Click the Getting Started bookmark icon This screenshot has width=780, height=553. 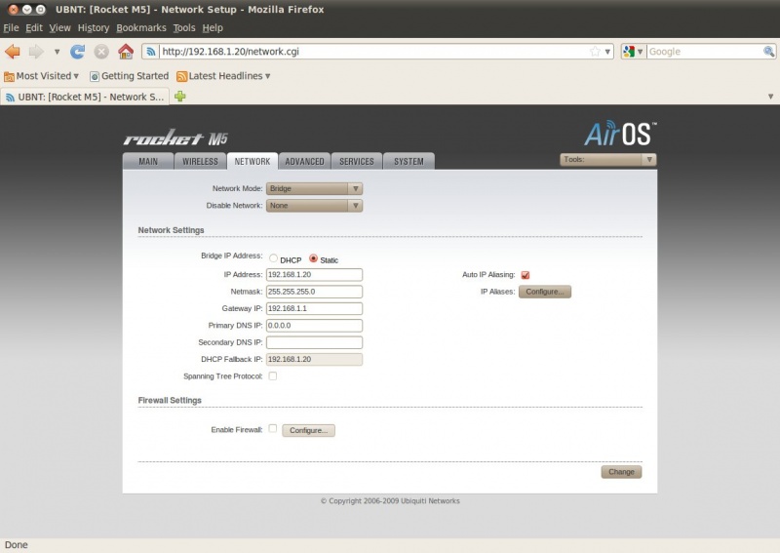pyautogui.click(x=94, y=76)
